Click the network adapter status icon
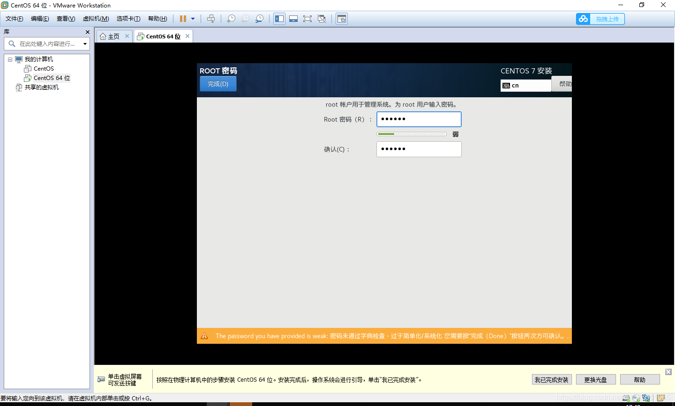 coord(646,398)
